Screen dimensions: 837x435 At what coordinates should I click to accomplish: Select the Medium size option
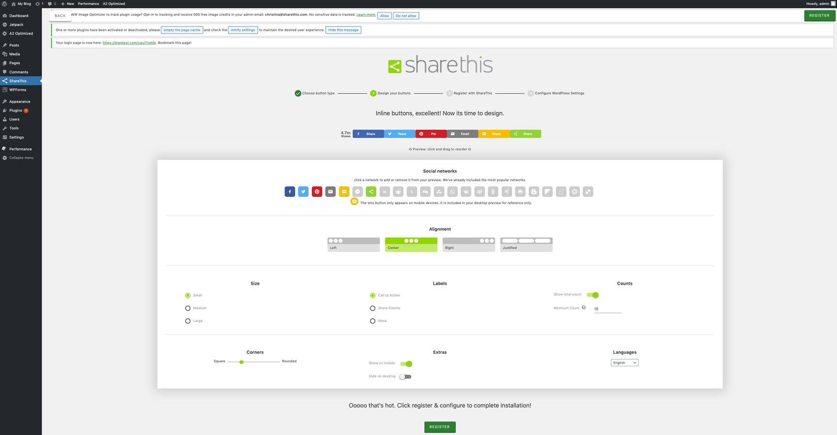pos(188,308)
